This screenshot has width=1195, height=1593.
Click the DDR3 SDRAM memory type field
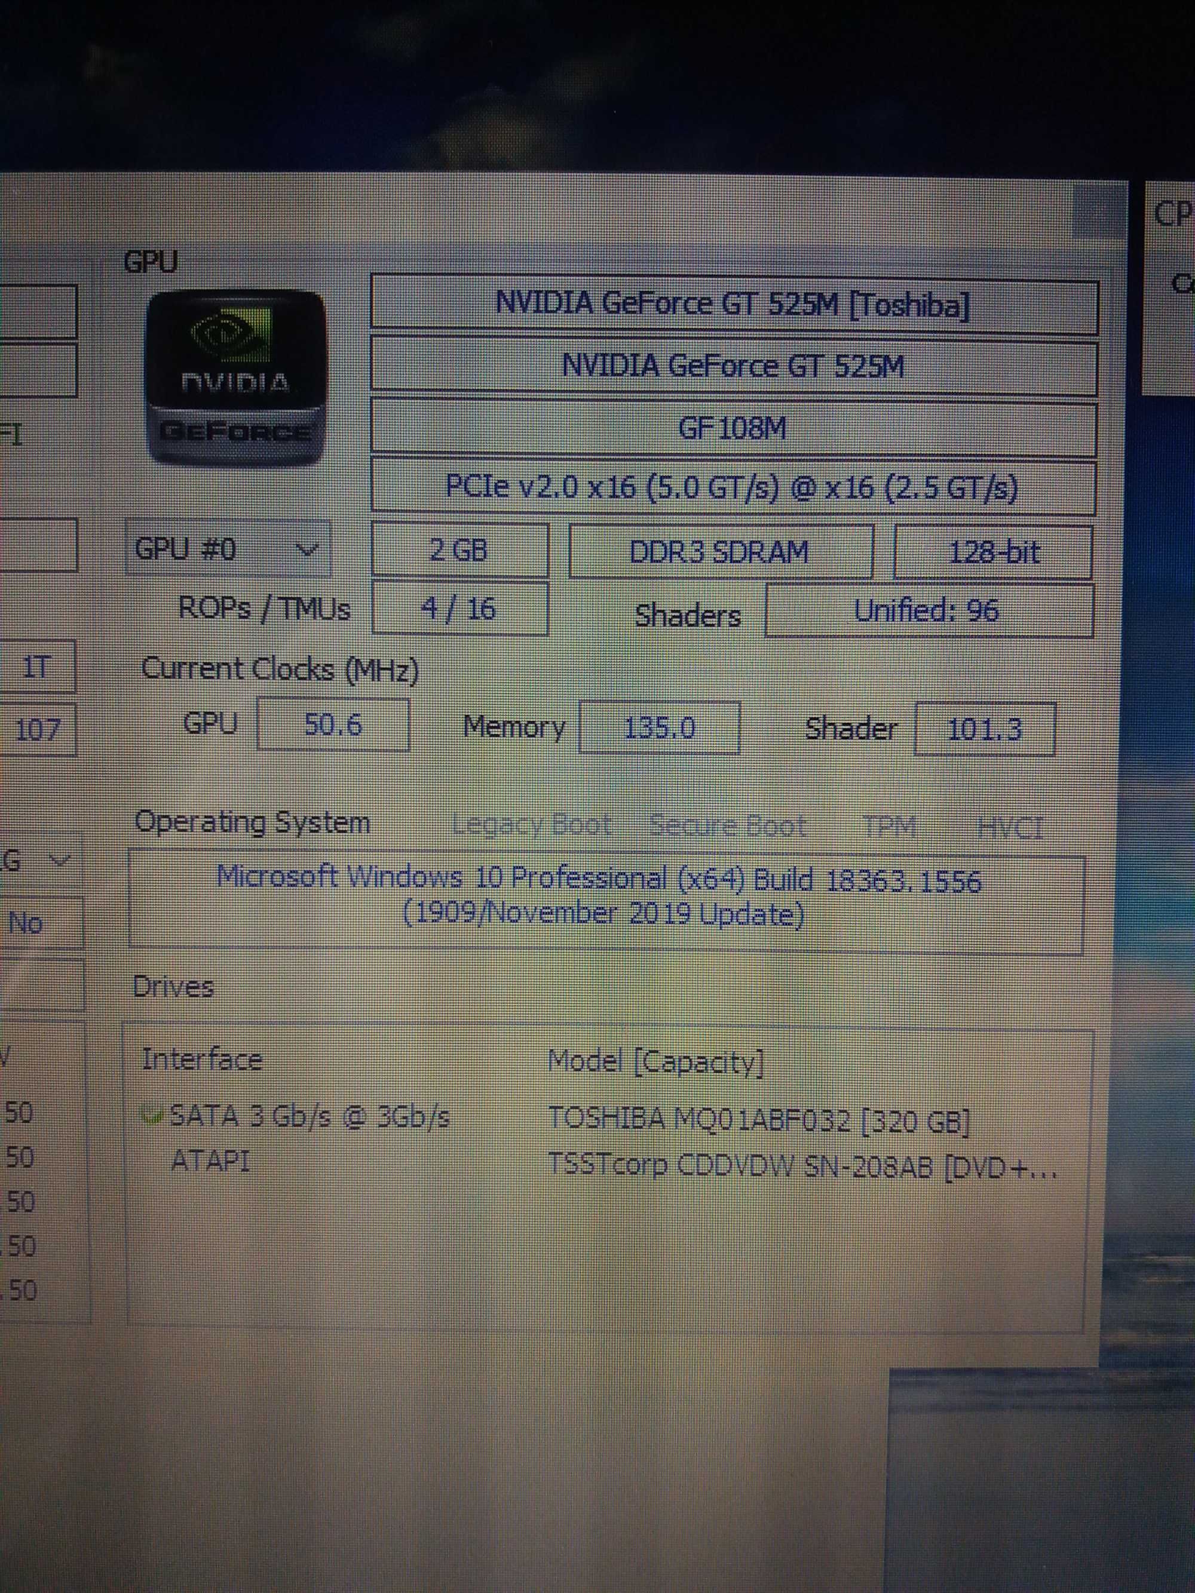[x=721, y=553]
